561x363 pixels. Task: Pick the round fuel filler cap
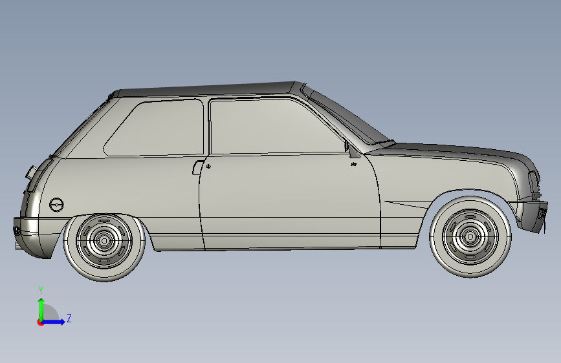56,205
